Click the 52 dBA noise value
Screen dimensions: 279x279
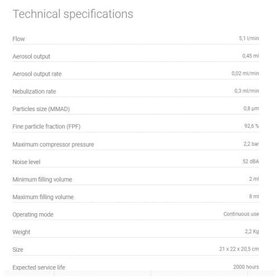pos(251,161)
